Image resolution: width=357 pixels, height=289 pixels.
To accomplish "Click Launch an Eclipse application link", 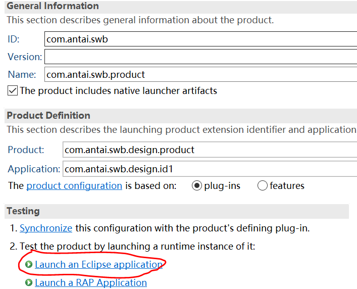I will (98, 264).
